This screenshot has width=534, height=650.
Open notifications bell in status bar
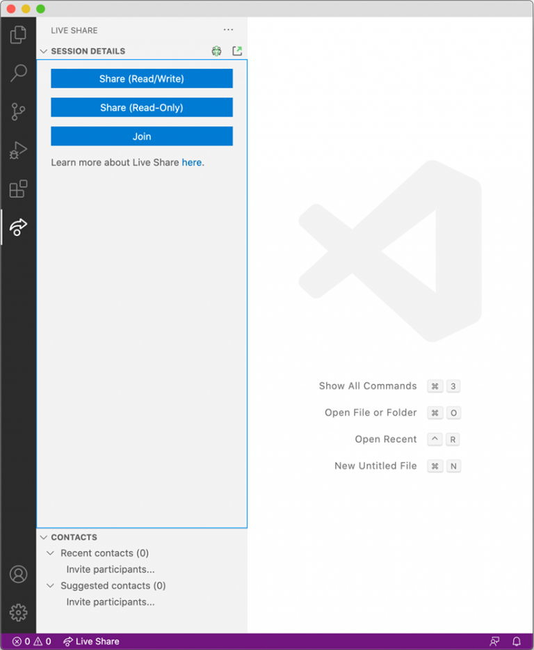click(x=516, y=641)
